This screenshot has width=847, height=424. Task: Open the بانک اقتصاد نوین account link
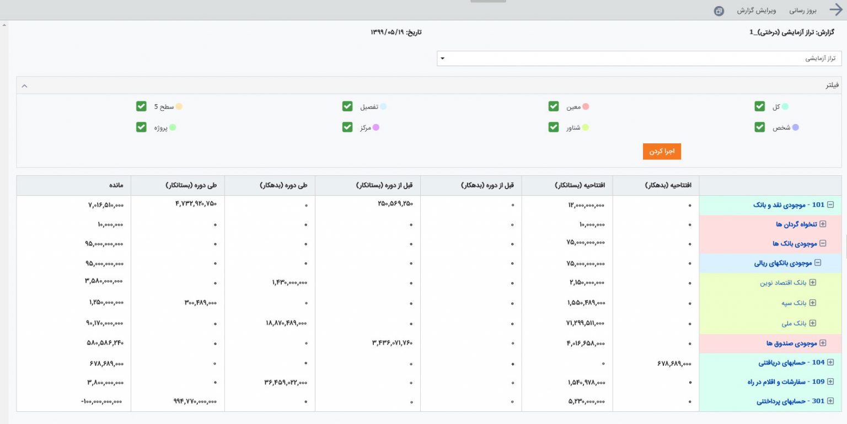coord(782,283)
